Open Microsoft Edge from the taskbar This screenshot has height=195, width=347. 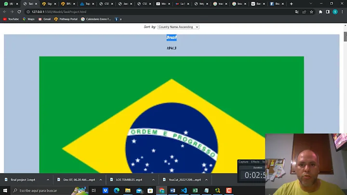click(117, 191)
